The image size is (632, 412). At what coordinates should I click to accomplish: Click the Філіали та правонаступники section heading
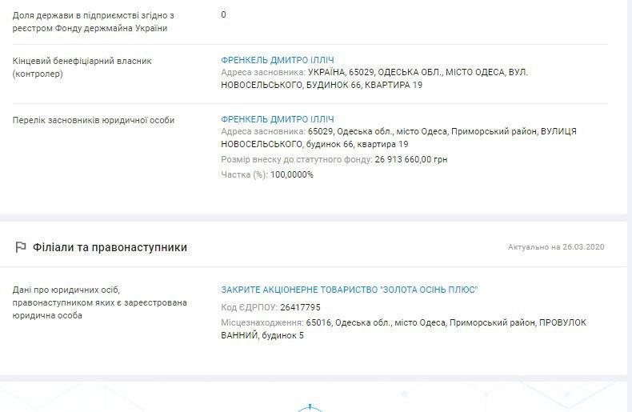(x=110, y=247)
